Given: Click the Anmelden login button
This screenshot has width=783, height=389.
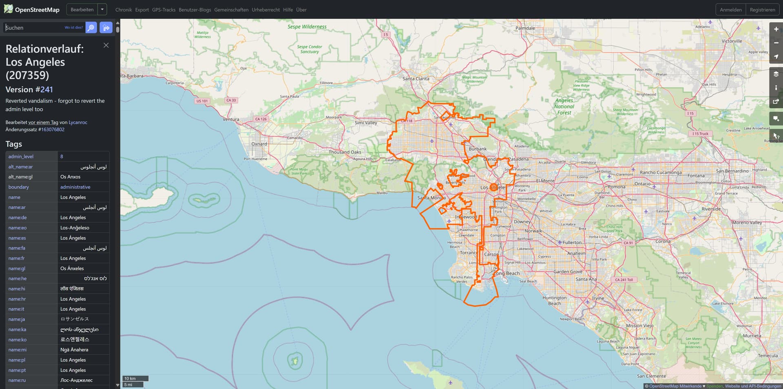Looking at the screenshot, I should 731,10.
